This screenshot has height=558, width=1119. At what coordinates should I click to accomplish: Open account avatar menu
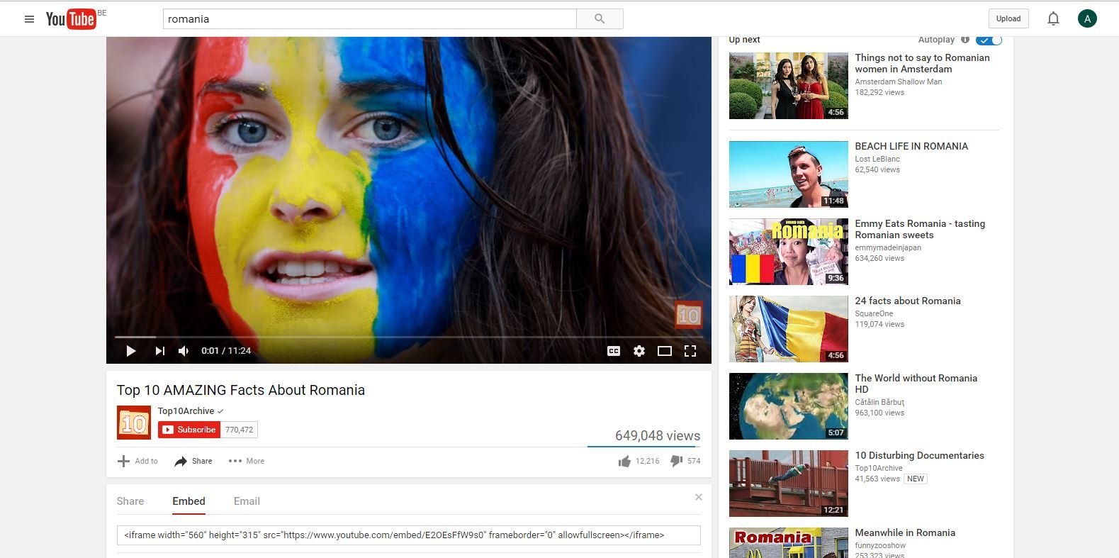(x=1087, y=19)
